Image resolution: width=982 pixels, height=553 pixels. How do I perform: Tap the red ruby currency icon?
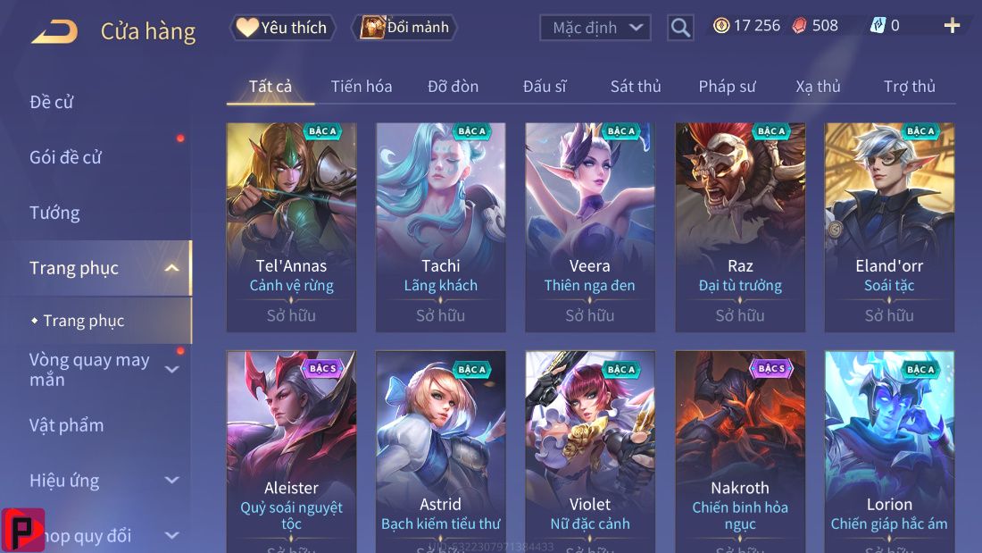coord(799,26)
